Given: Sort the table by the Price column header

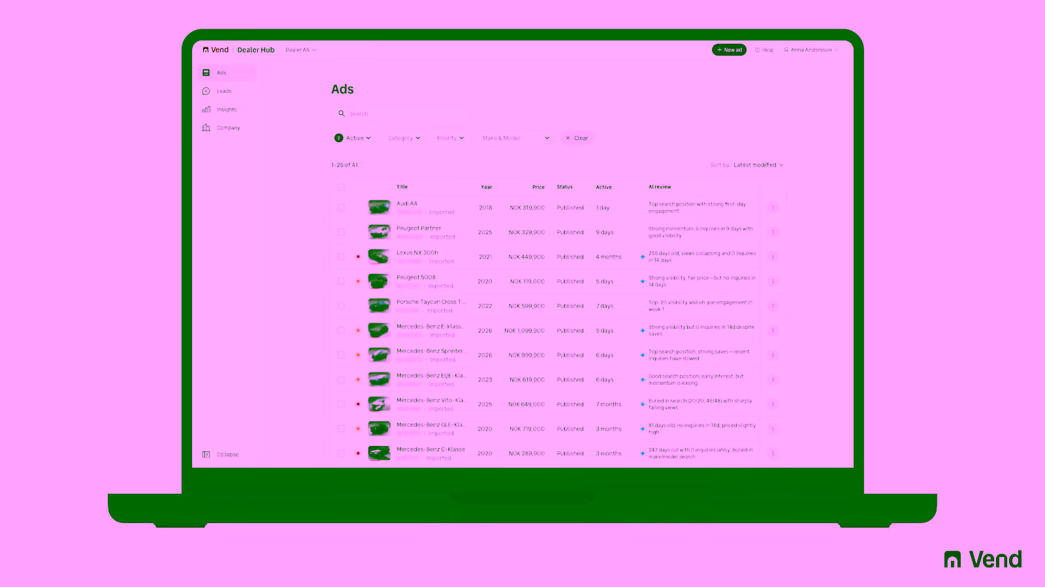Looking at the screenshot, I should 538,187.
